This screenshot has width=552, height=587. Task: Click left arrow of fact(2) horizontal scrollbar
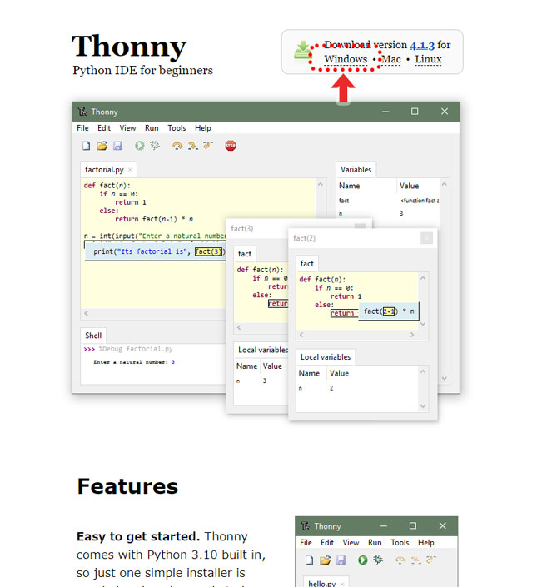pyautogui.click(x=301, y=335)
